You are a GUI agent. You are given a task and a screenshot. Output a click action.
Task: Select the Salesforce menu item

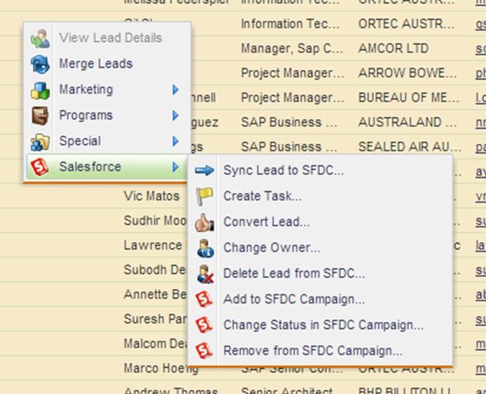point(90,167)
